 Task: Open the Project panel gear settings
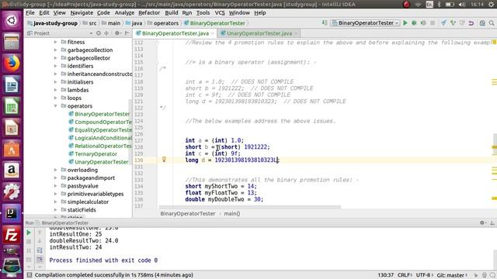(x=117, y=33)
